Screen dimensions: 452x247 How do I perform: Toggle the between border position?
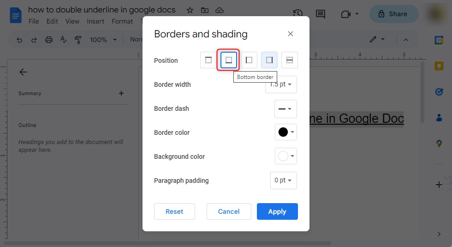click(x=290, y=60)
